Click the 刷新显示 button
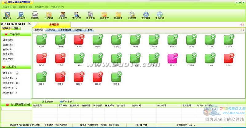Viewport: 246px width, 128px height. [66, 102]
